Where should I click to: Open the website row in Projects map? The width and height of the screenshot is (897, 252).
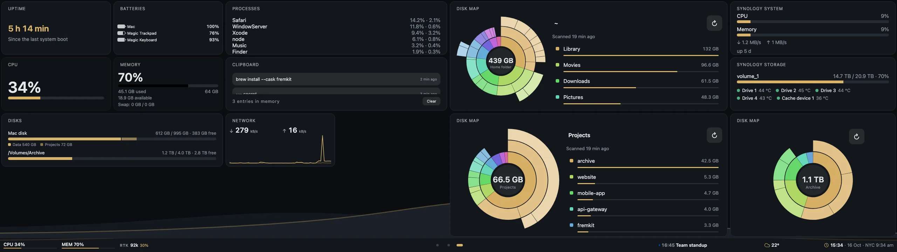(644, 178)
